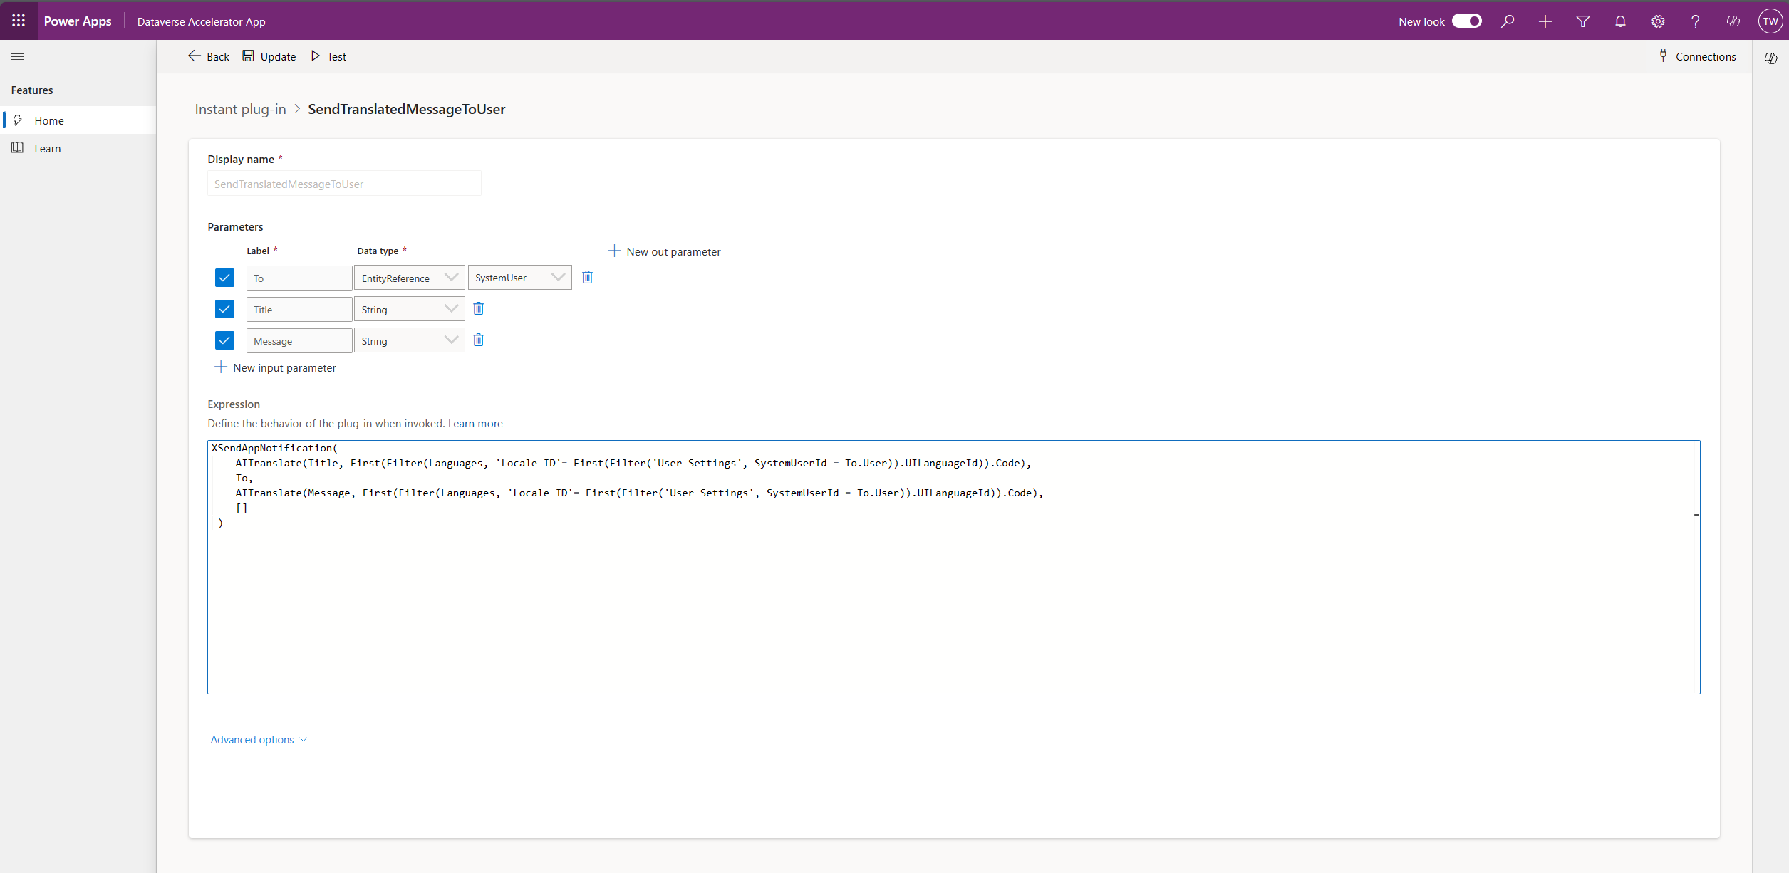Add a New out parameter
The width and height of the screenshot is (1789, 873).
tap(665, 251)
